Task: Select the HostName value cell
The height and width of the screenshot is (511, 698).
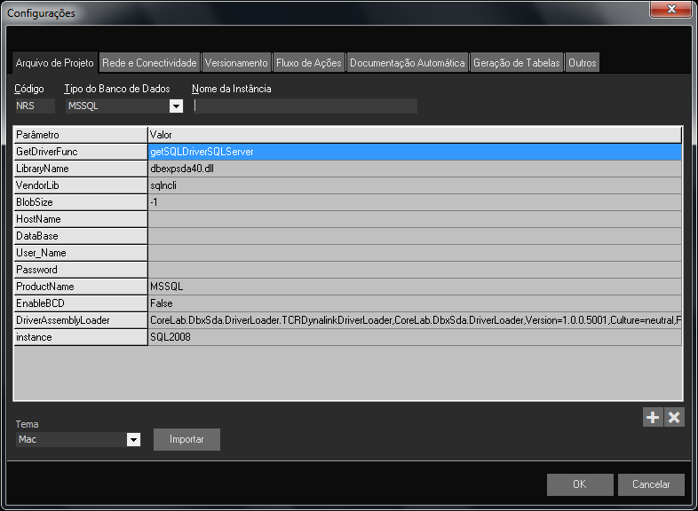Action: (414, 219)
